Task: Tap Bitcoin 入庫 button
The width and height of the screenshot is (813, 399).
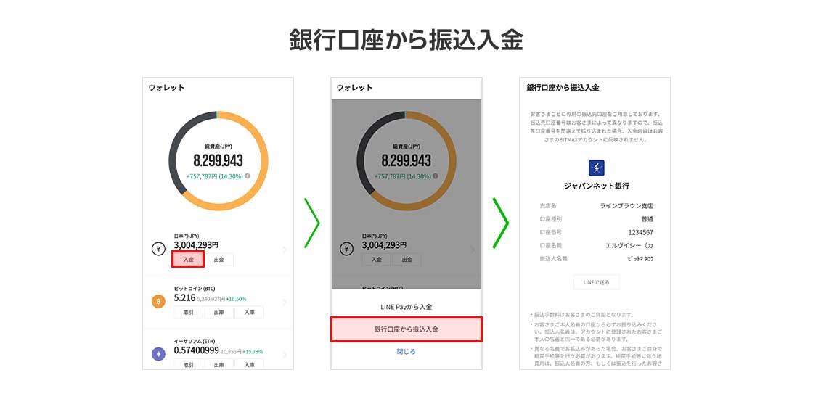Action: point(249,312)
